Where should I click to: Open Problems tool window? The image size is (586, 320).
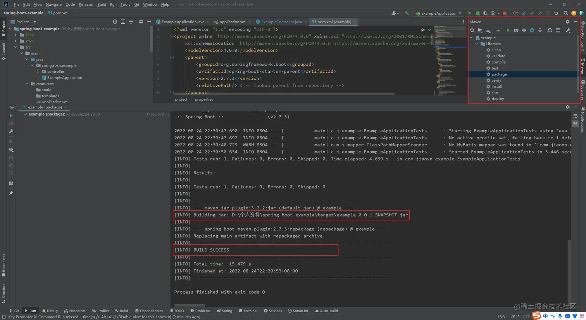click(200, 311)
